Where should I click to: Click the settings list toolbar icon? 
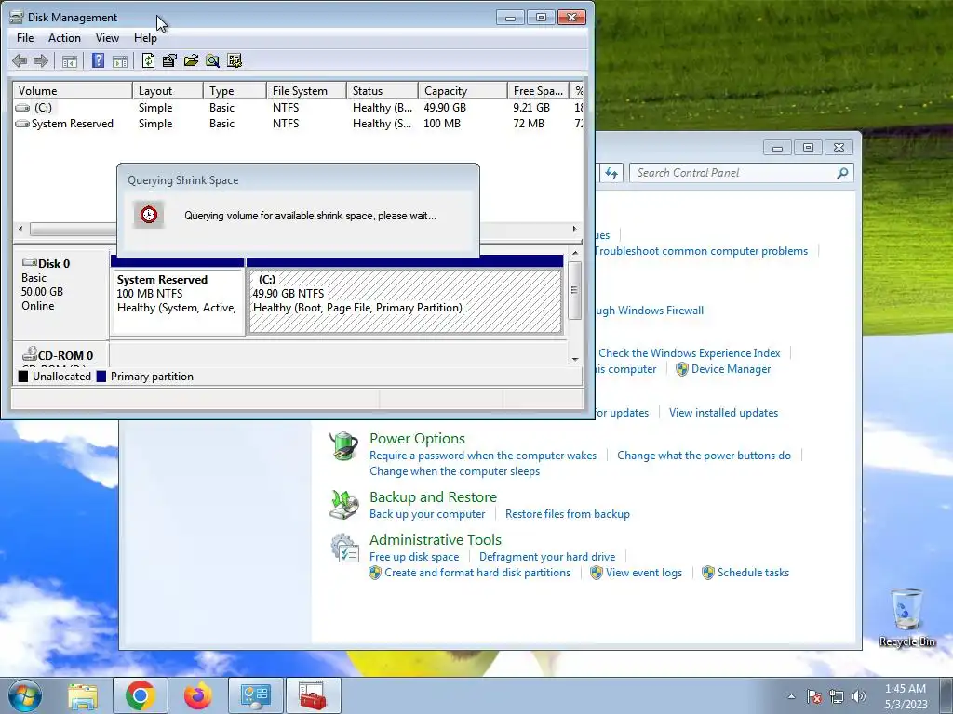[x=234, y=60]
